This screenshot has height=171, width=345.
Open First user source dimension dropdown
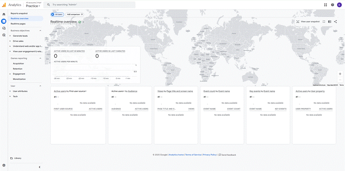coord(78,91)
